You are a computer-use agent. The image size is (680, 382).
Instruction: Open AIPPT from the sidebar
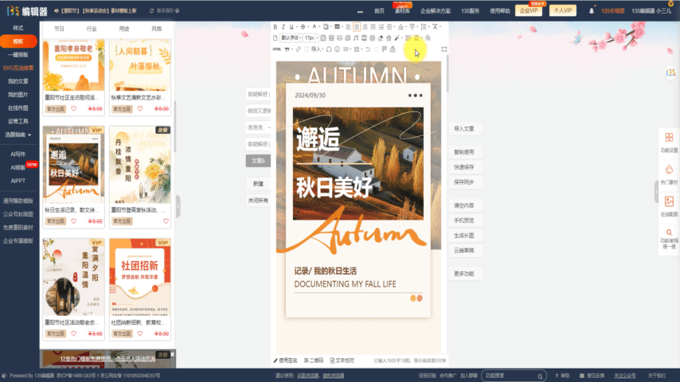coord(18,181)
